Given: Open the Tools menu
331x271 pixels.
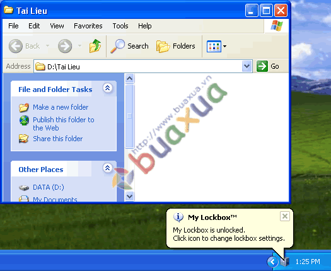Looking at the screenshot, I should point(120,26).
